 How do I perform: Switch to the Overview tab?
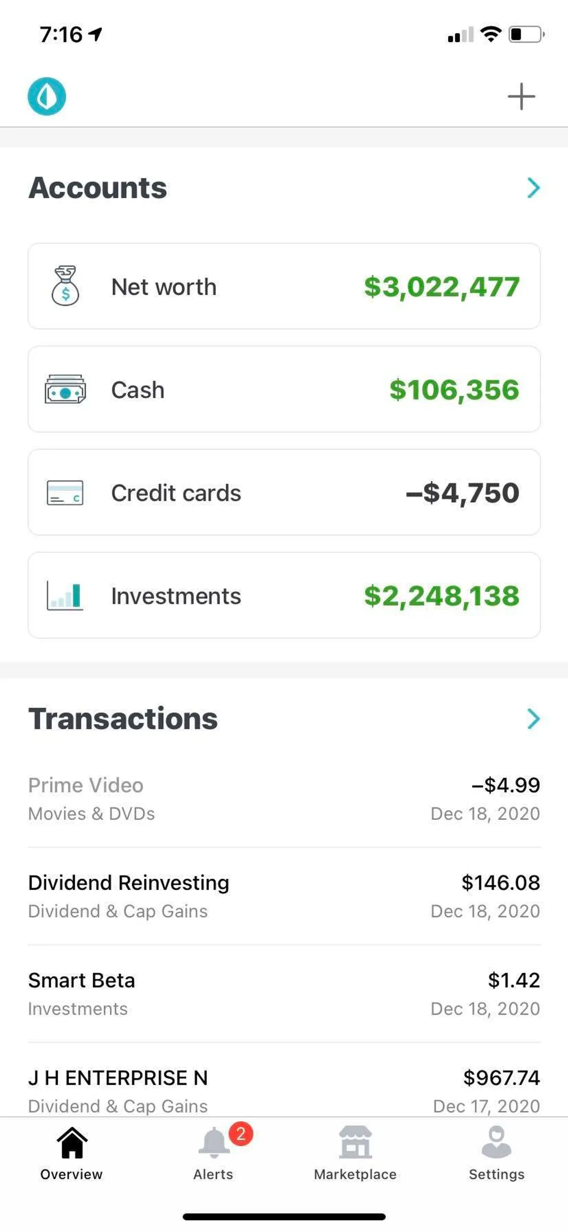pyautogui.click(x=71, y=1153)
